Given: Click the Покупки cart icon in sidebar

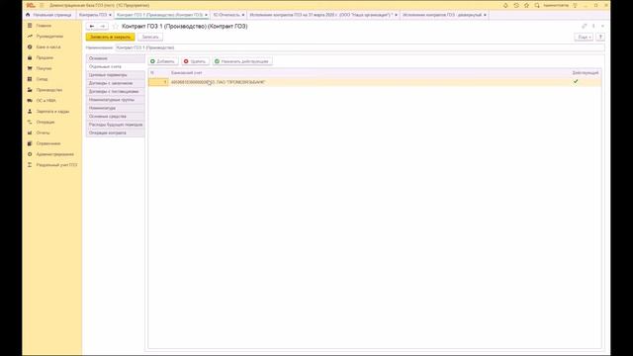Looking at the screenshot, I should tap(30, 68).
